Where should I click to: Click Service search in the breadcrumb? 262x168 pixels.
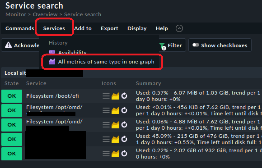tap(83, 14)
